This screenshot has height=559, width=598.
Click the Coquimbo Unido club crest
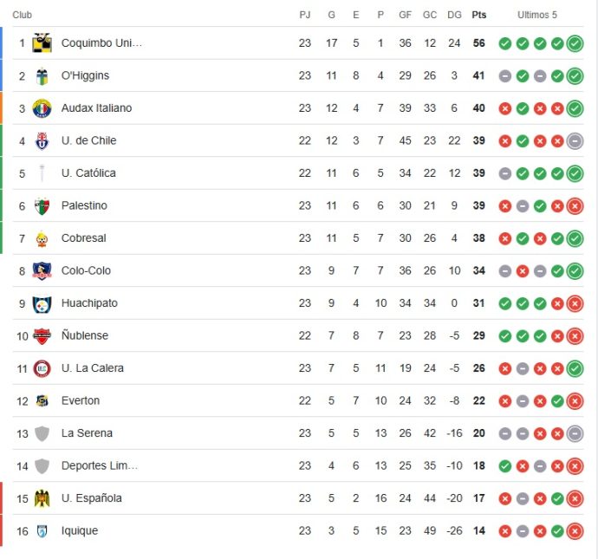(42, 42)
